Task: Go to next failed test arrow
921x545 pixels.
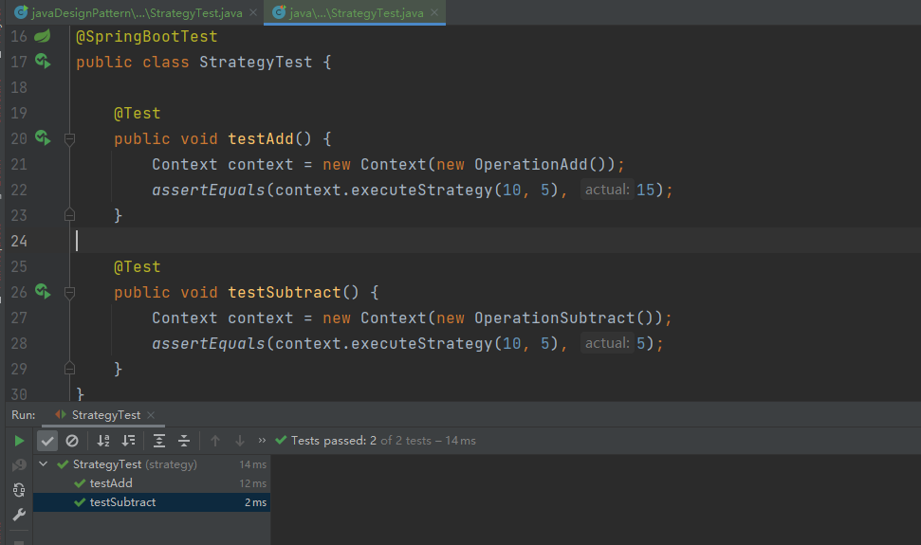Action: click(x=240, y=441)
